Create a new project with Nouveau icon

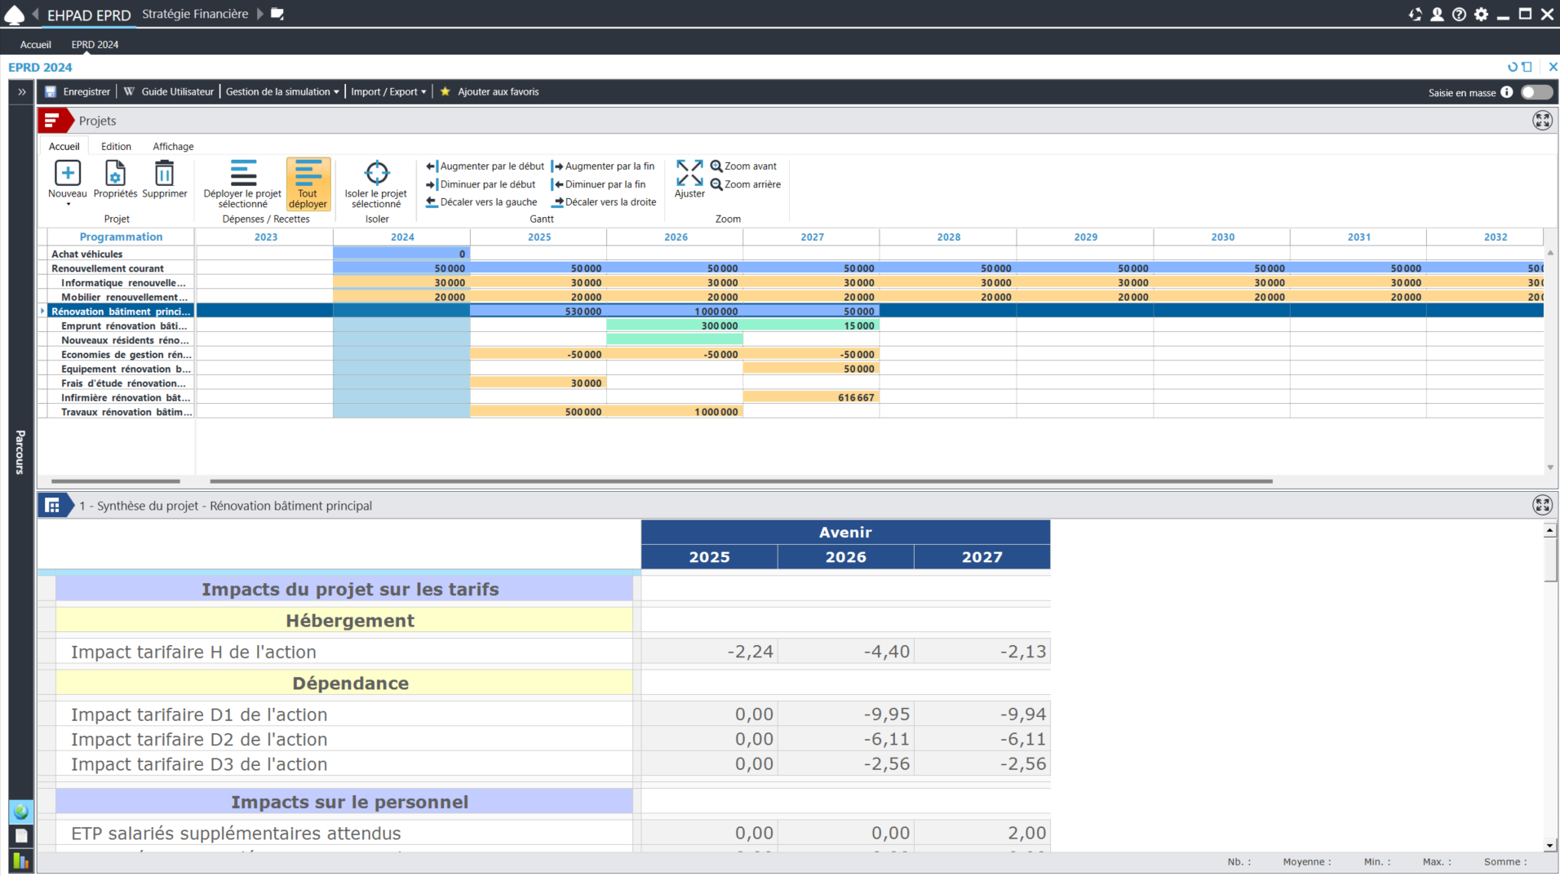point(67,173)
